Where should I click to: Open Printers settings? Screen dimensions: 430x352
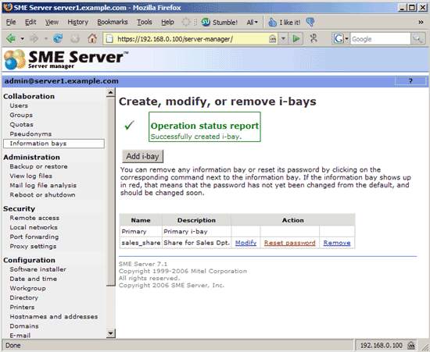[22, 307]
